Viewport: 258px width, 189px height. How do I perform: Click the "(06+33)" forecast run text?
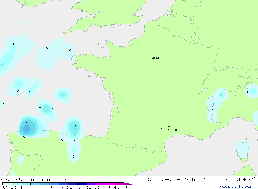coord(245,179)
